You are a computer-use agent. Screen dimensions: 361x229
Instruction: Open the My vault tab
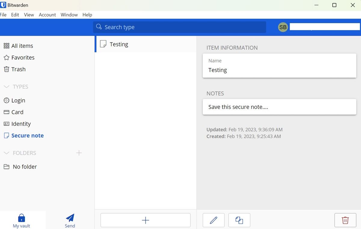[x=22, y=221]
